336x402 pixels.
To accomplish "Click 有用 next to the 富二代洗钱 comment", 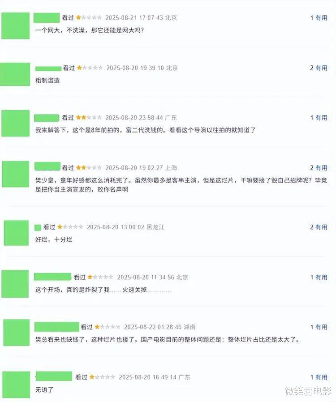I will (321, 118).
